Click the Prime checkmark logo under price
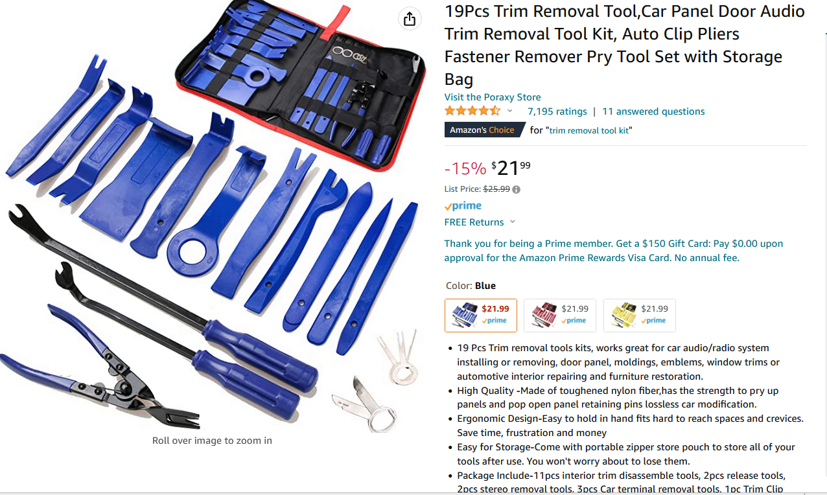The image size is (827, 495). (x=463, y=206)
